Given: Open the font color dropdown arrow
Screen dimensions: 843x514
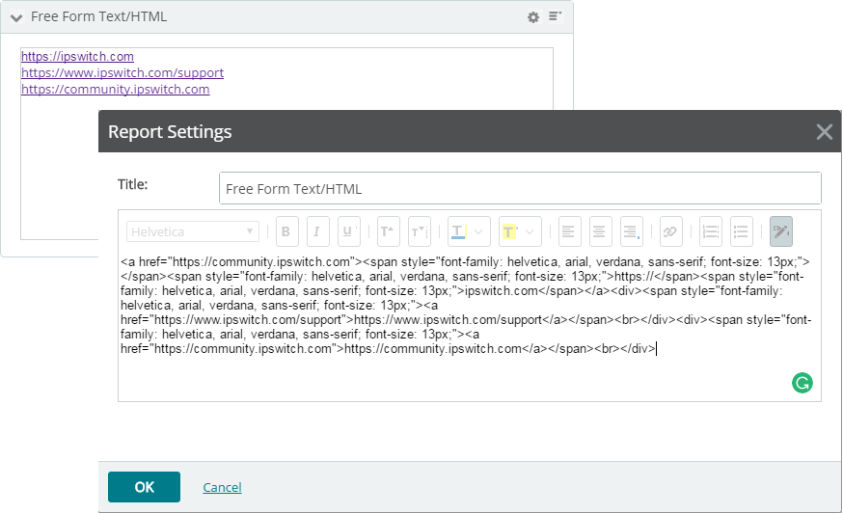Looking at the screenshot, I should pyautogui.click(x=479, y=231).
